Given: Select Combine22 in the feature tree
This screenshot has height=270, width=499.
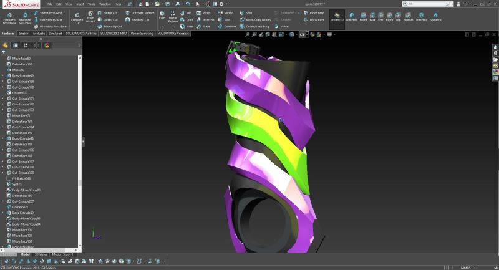Looking at the screenshot, I should point(20,207).
